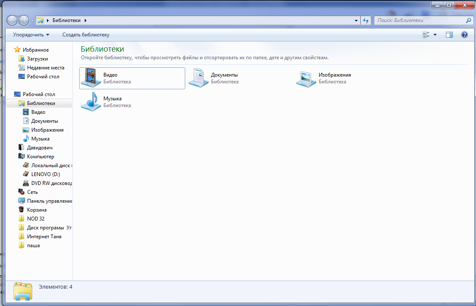Open the Изображения library large icon

(306, 79)
